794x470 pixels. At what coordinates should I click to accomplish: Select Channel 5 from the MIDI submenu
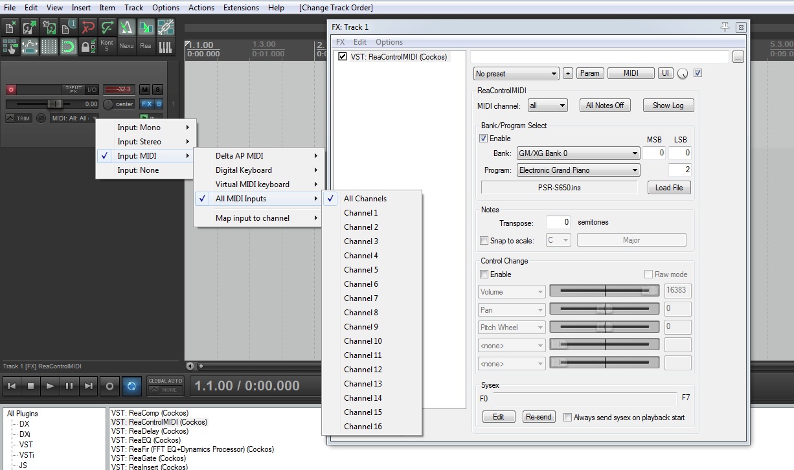[x=361, y=270]
